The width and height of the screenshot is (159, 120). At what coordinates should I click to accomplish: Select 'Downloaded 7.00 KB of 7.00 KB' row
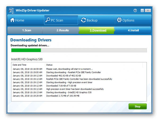point(79,86)
